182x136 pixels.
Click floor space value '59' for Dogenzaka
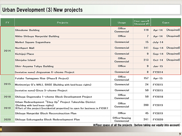(x=147, y=96)
